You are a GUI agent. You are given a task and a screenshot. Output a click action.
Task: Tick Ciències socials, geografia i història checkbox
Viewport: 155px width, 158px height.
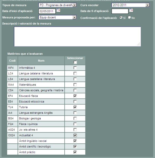pyautogui.click(x=75, y=90)
